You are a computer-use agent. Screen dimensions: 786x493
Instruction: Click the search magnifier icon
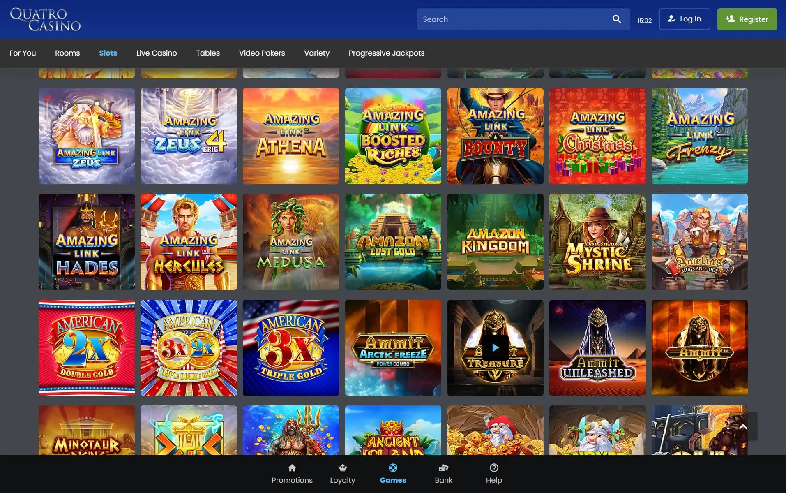point(616,19)
